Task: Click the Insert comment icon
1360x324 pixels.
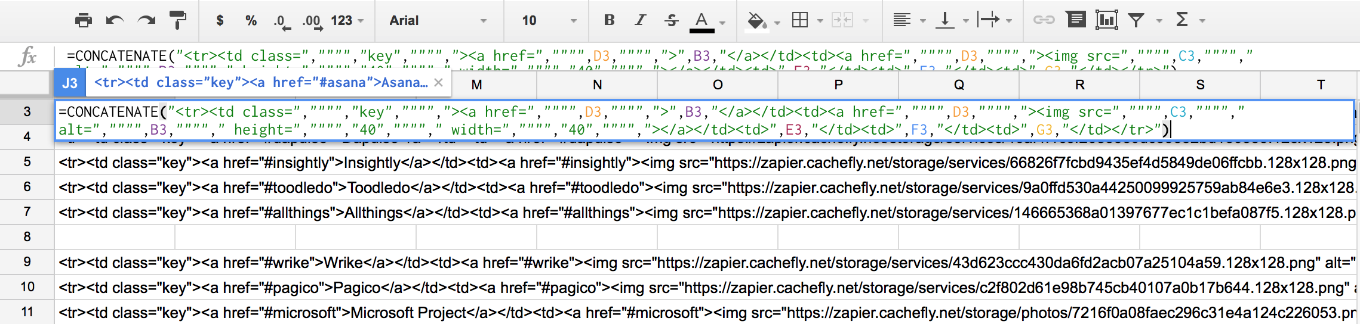Action: [1076, 20]
